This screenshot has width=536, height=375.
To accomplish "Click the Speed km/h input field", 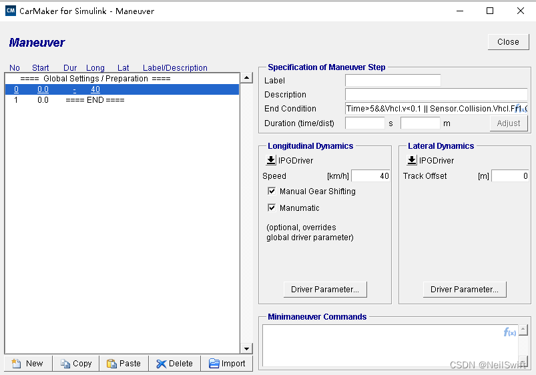I will coord(370,176).
